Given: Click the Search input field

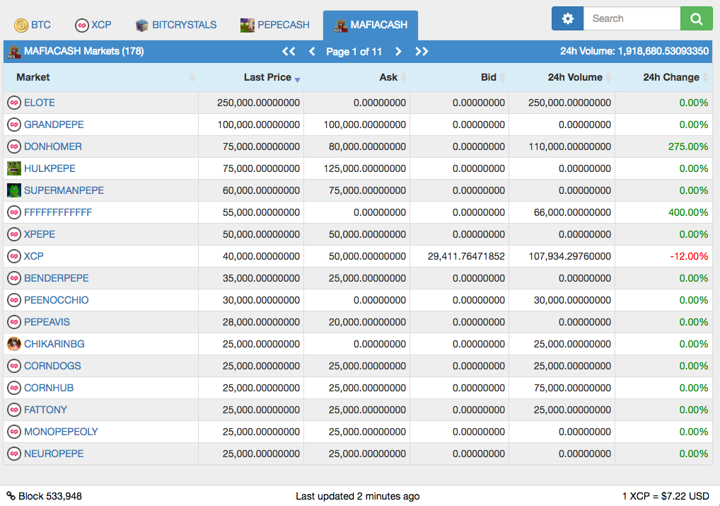Looking at the screenshot, I should 632,18.
